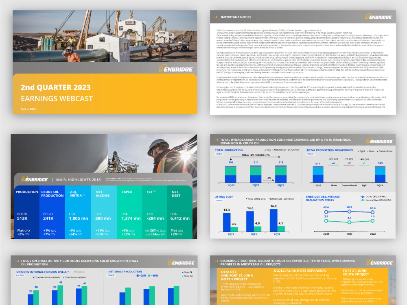
Task: Click the 'MAIN HIGHLIGHTS 2018' title
Action: pos(79,179)
